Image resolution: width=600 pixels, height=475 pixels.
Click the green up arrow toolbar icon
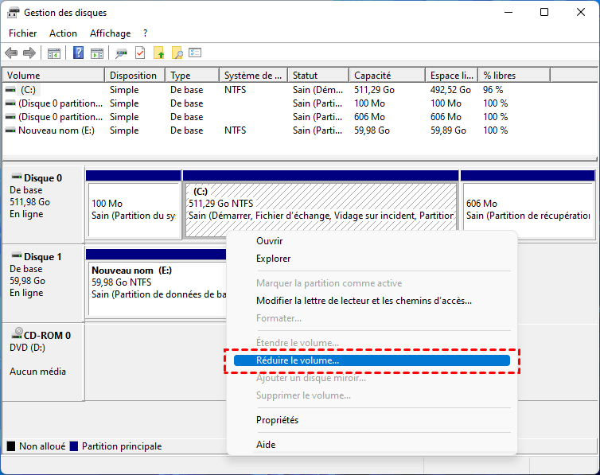pyautogui.click(x=158, y=53)
